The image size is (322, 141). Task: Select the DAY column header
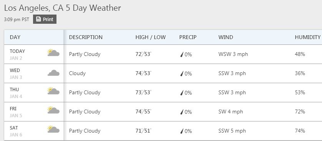tap(15, 37)
